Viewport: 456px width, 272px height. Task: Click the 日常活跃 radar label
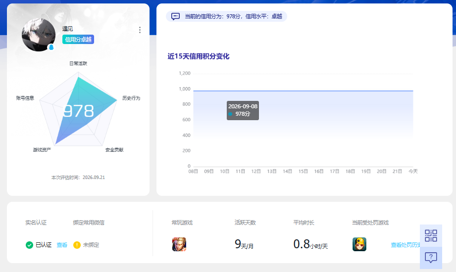[78, 63]
